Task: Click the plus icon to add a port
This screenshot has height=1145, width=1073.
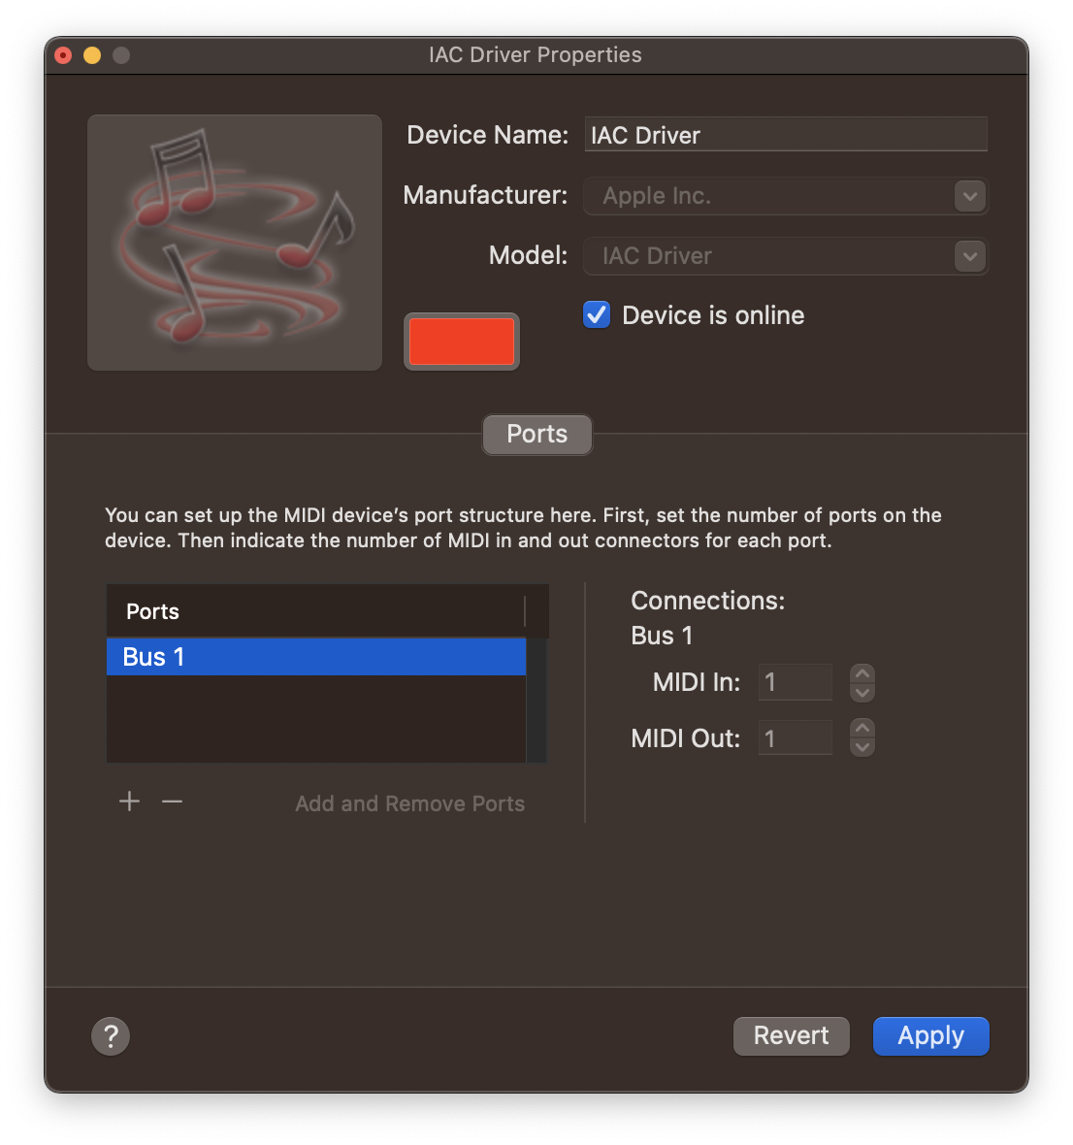Action: (x=129, y=801)
